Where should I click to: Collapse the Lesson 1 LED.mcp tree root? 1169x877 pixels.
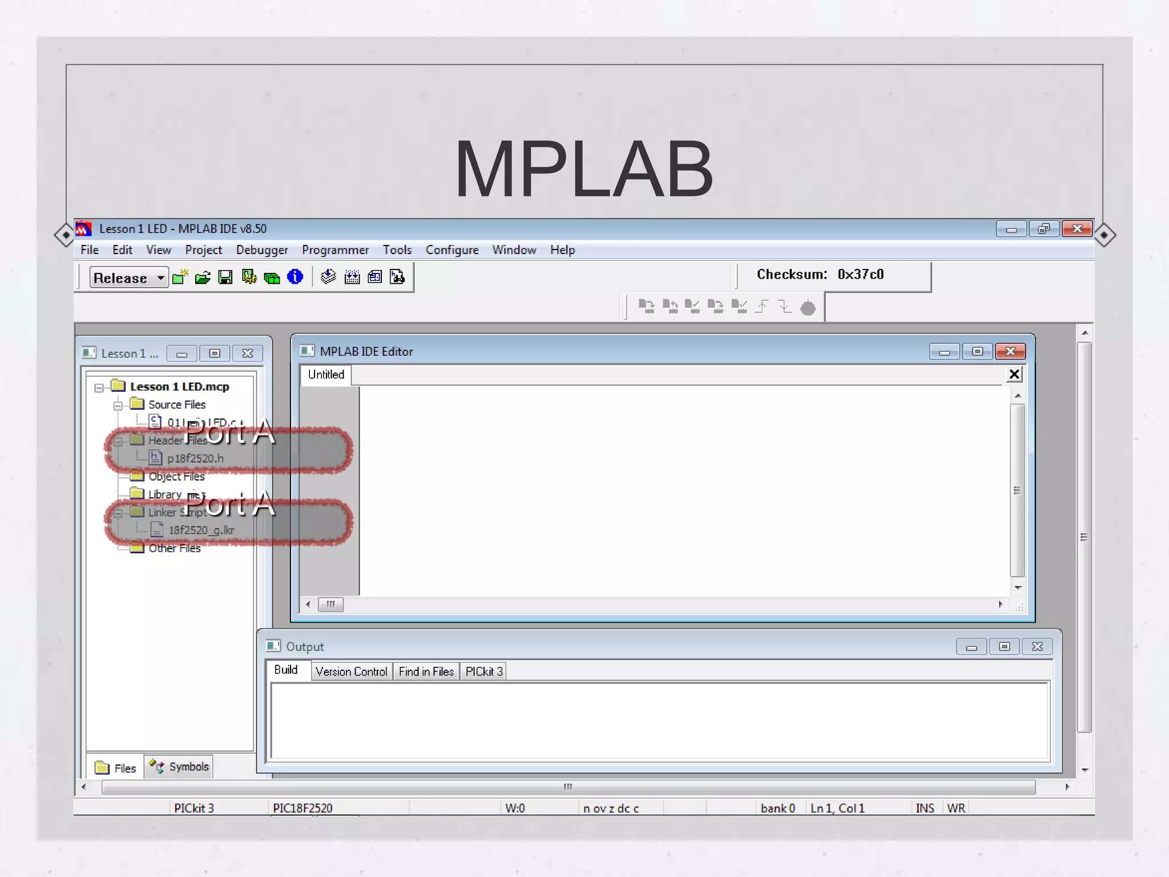[99, 388]
